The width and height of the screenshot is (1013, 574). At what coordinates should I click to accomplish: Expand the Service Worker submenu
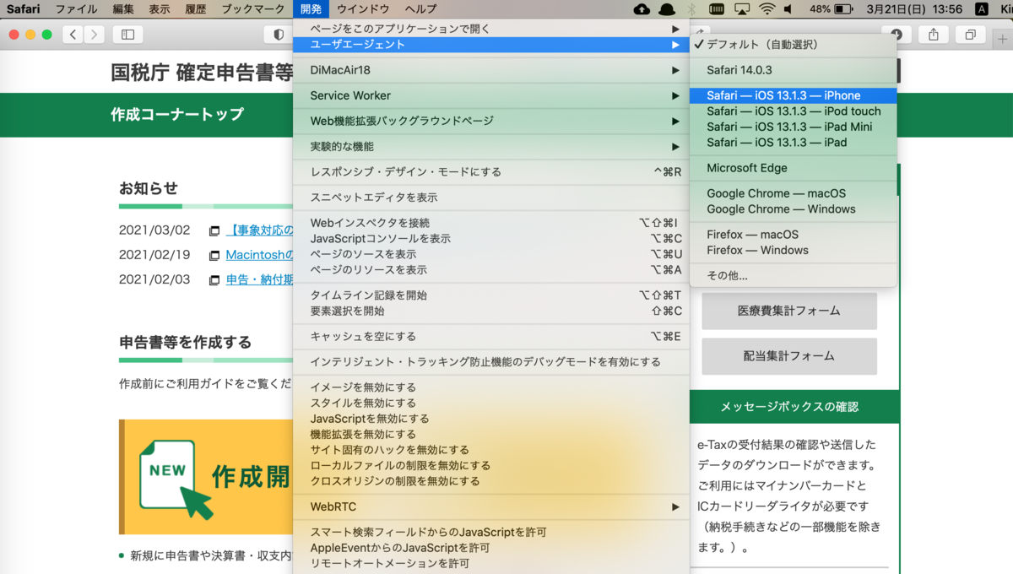pyautogui.click(x=491, y=95)
